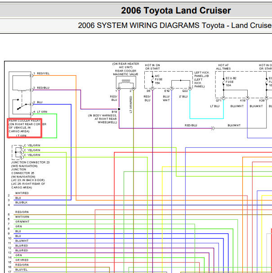Viewport: 272px width, 273px height.
Task: Click "RED/BLU" label on the long horizontal wire
Action: point(191,125)
